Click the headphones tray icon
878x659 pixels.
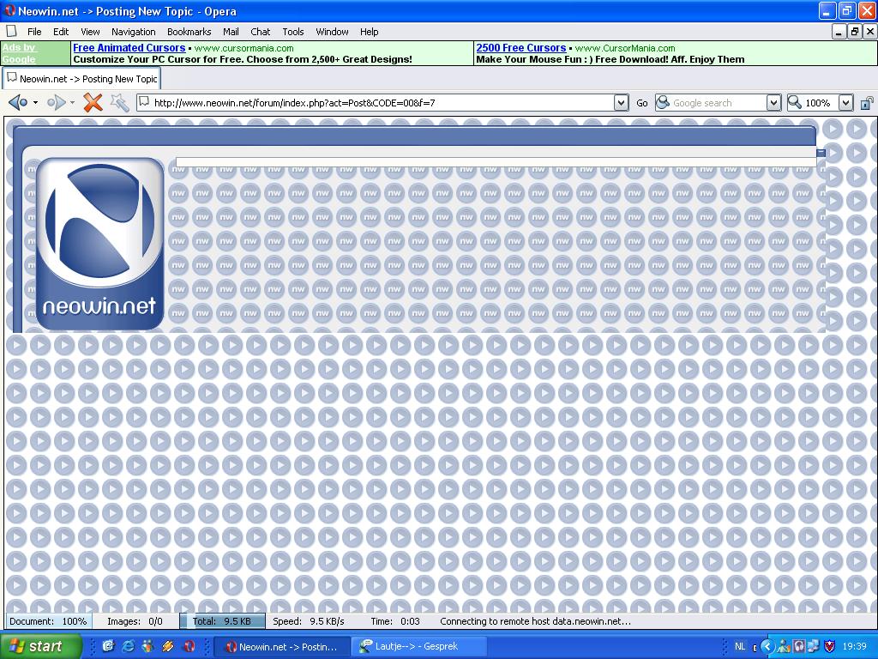(798, 647)
